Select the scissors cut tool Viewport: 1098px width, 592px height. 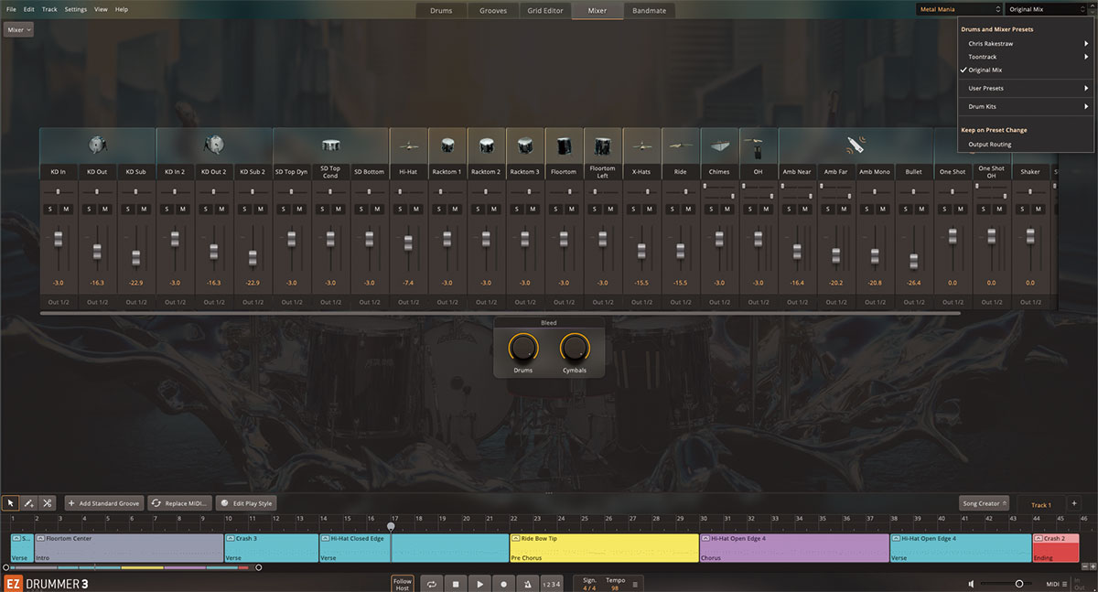click(47, 503)
